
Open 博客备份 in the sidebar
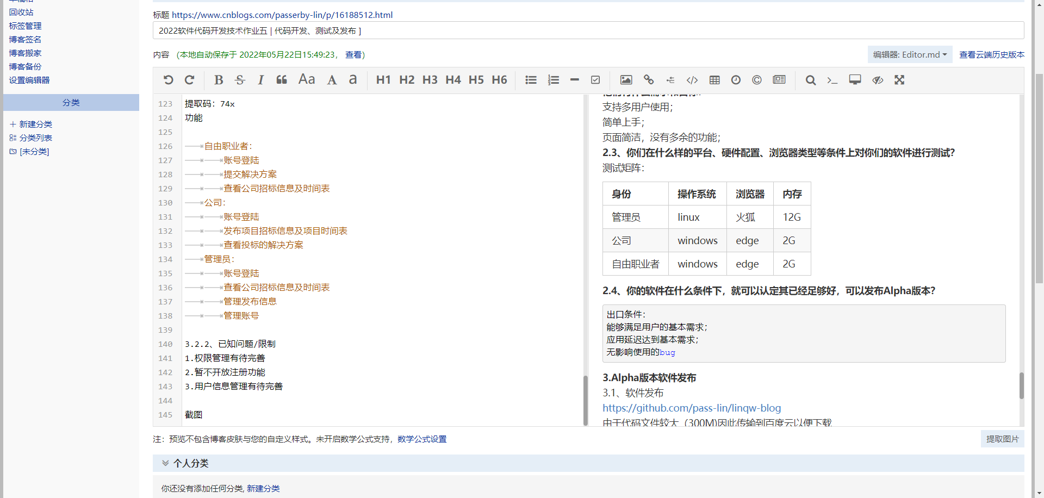(25, 66)
